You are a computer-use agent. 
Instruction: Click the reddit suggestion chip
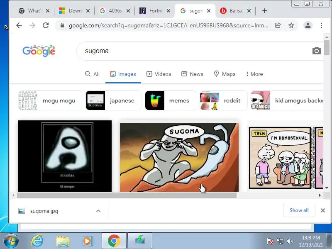(223, 100)
